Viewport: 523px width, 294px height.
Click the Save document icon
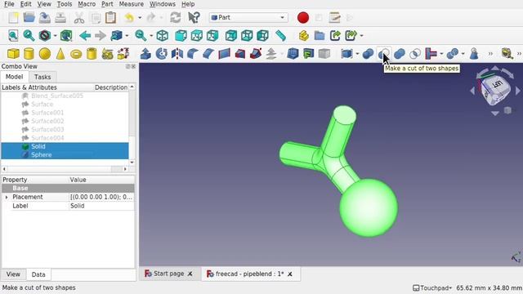(45, 18)
